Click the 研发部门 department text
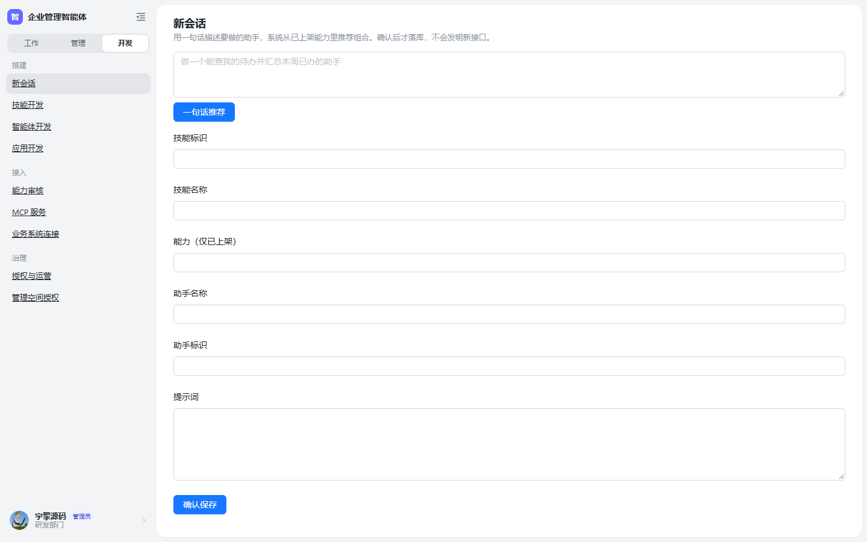This screenshot has width=867, height=542. (49, 525)
